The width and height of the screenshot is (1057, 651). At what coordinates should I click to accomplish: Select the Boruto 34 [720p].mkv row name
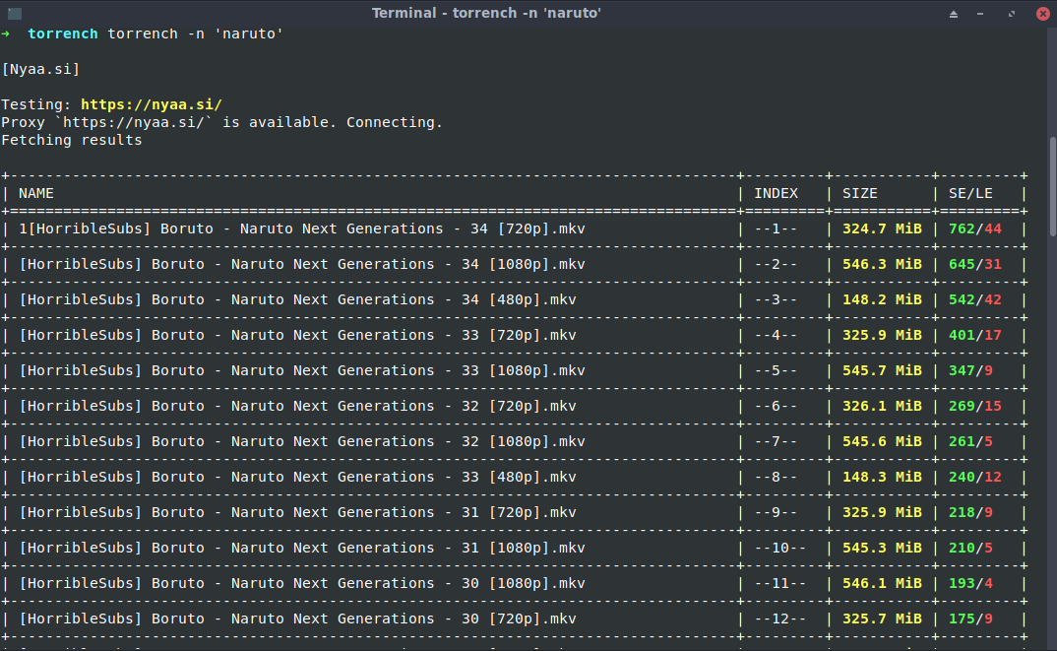pos(302,228)
